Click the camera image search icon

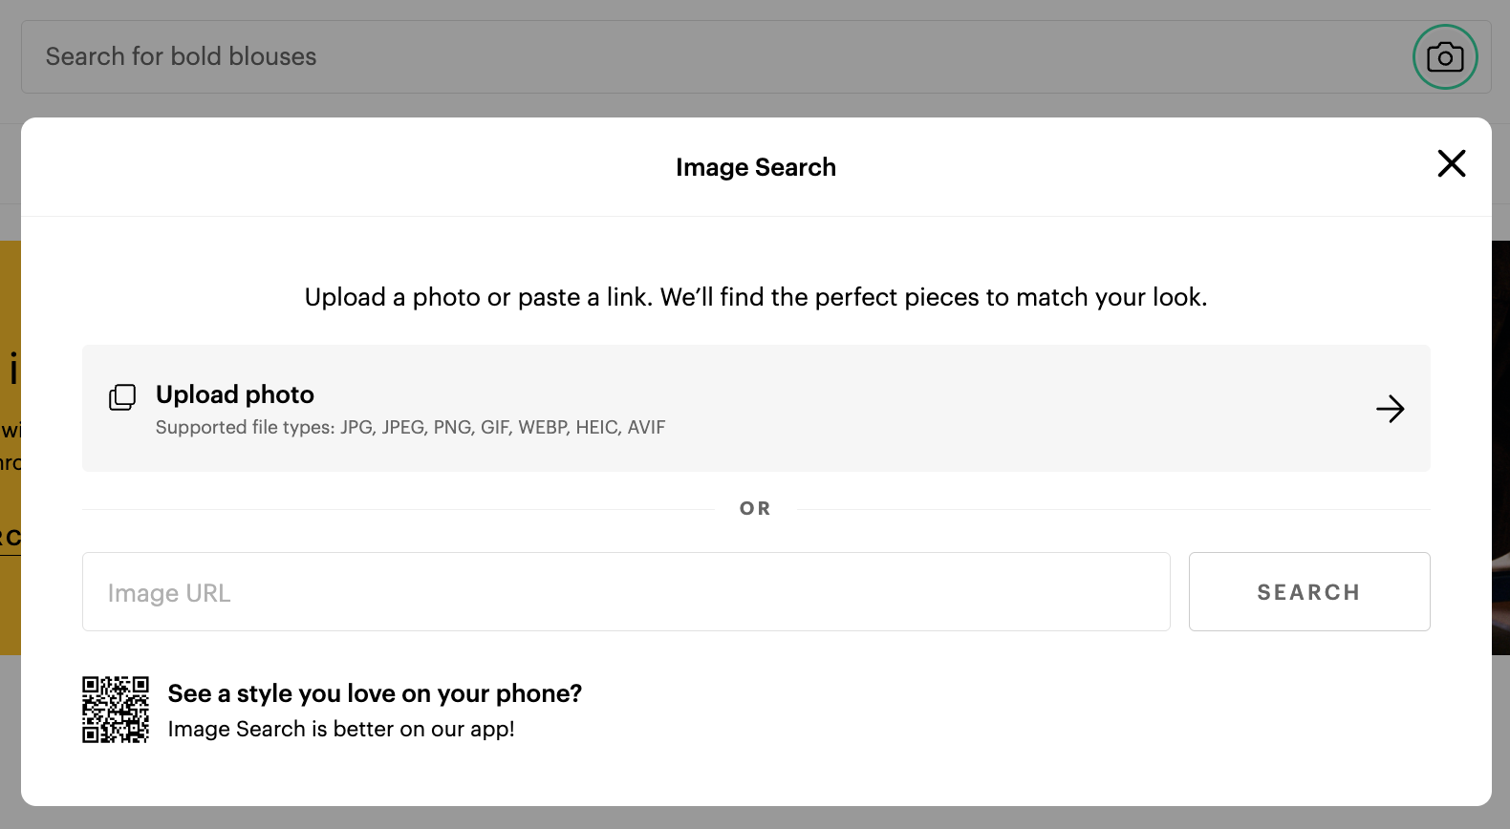[x=1445, y=57]
